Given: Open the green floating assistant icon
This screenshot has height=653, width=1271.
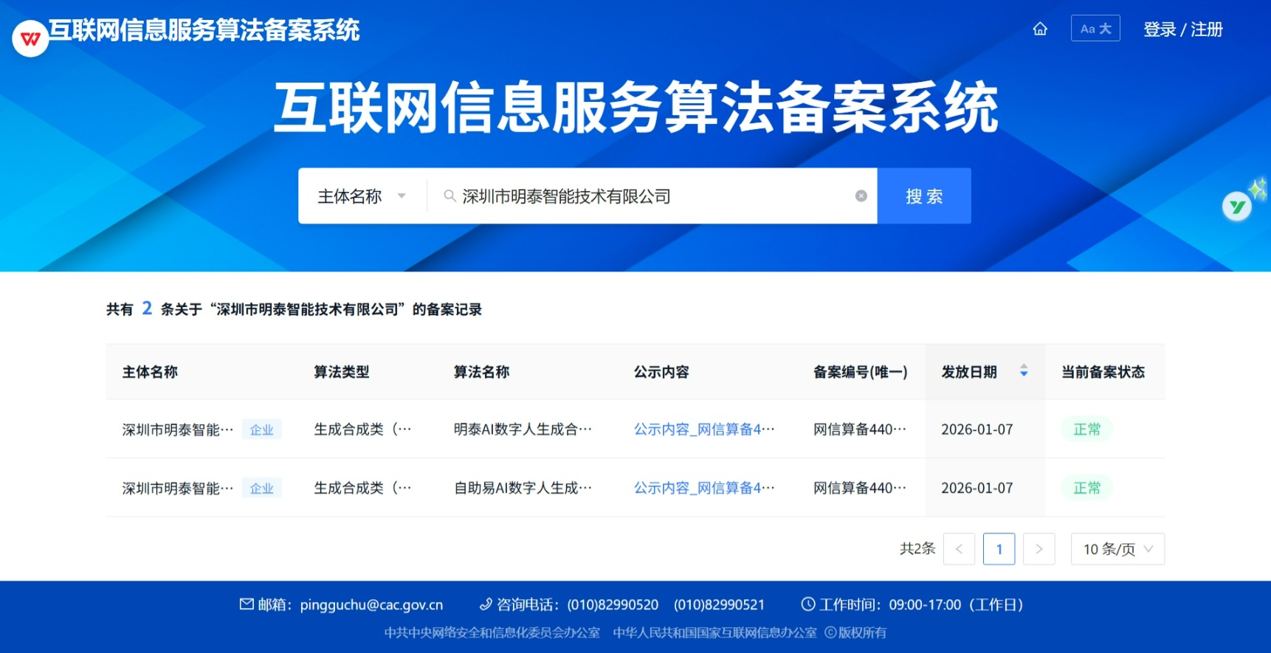Looking at the screenshot, I should click(x=1237, y=207).
